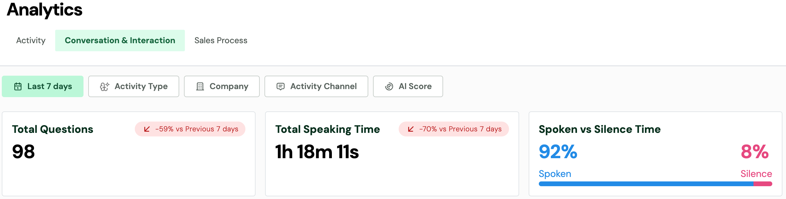Click the down arrow icon beside -70%
786x199 pixels.
tap(411, 129)
